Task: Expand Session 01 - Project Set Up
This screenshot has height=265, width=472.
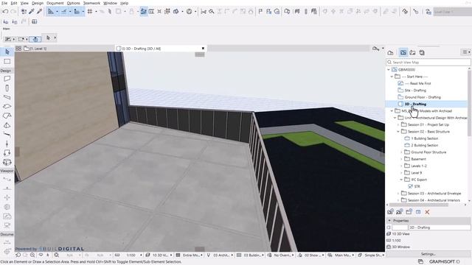Action: click(x=398, y=124)
